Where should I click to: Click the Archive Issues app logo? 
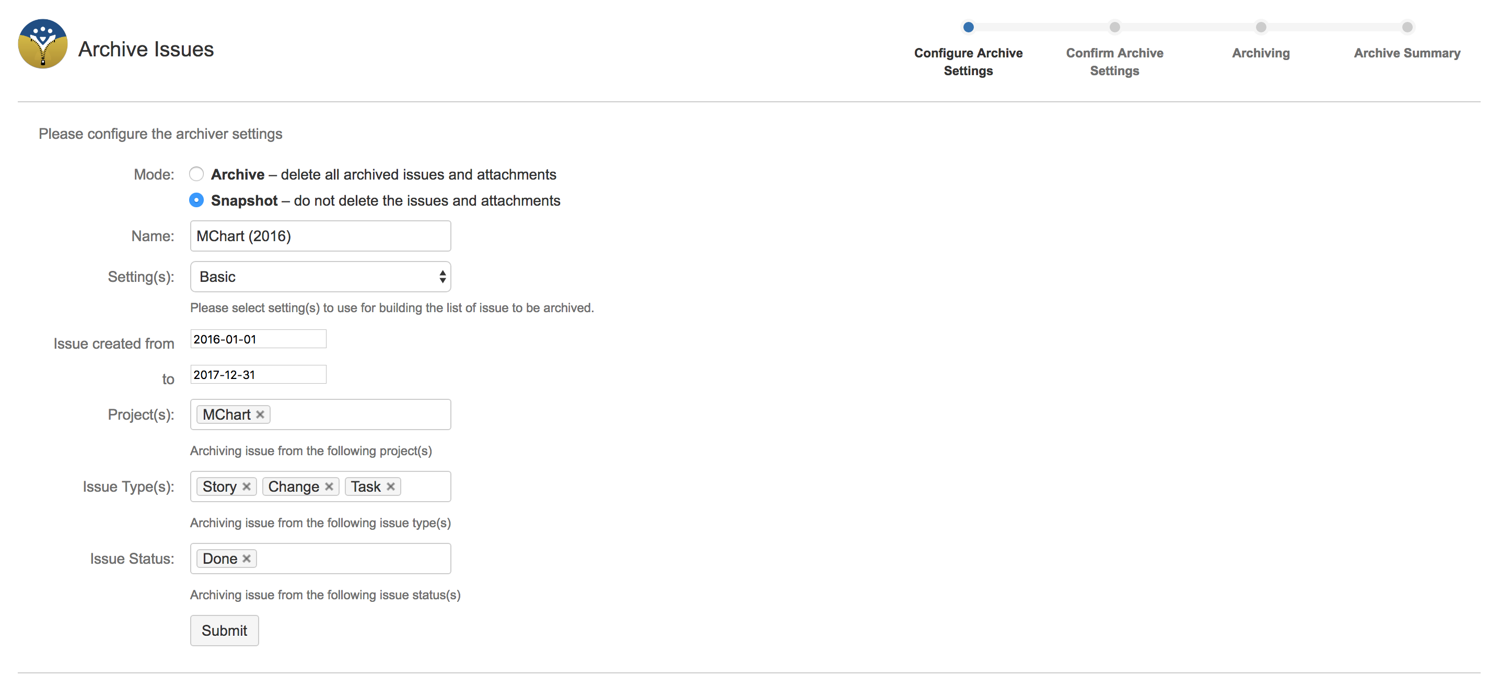(42, 44)
